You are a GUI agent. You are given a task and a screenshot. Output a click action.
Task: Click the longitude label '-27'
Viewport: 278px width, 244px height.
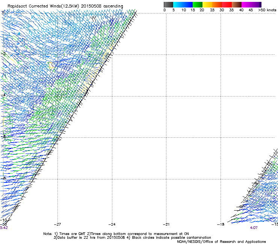tap(57, 224)
